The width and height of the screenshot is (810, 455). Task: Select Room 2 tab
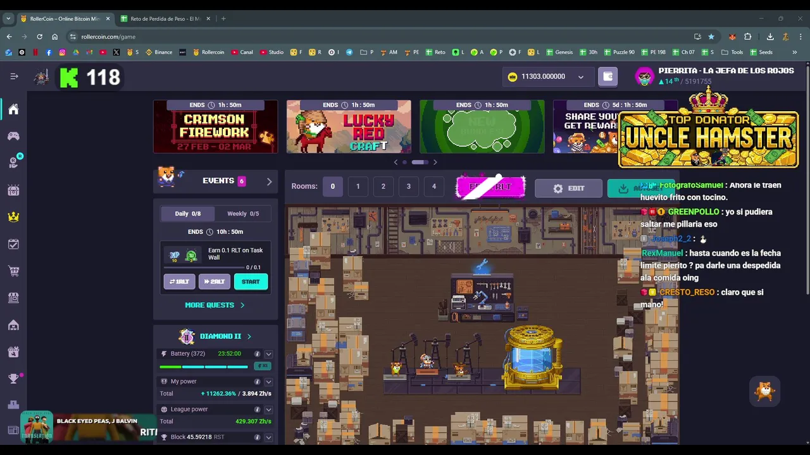(x=383, y=186)
